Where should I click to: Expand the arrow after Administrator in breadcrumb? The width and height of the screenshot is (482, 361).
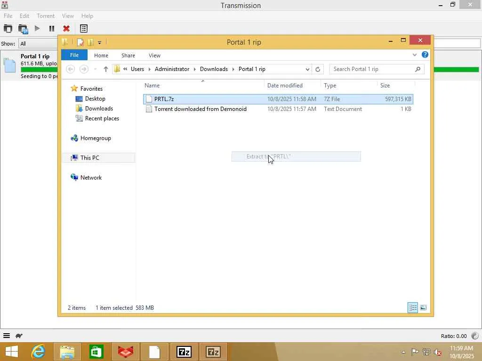[195, 70]
